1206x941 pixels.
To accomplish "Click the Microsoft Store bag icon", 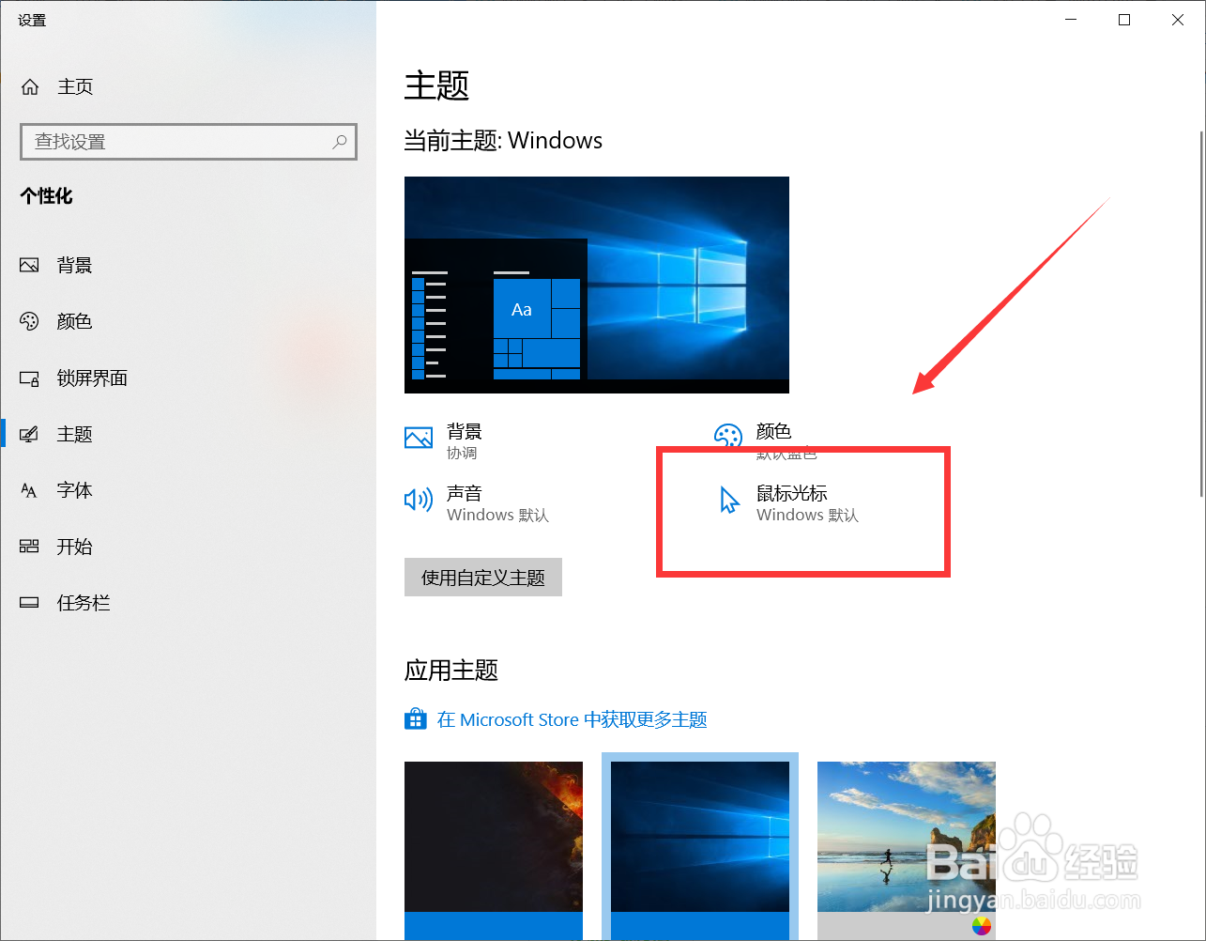I will pyautogui.click(x=416, y=719).
